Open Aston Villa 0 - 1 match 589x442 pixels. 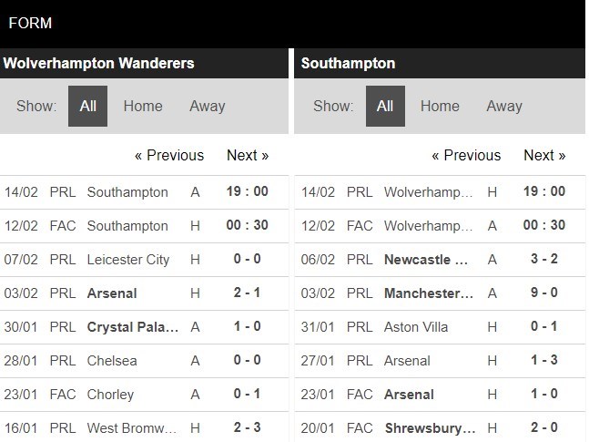coord(416,327)
